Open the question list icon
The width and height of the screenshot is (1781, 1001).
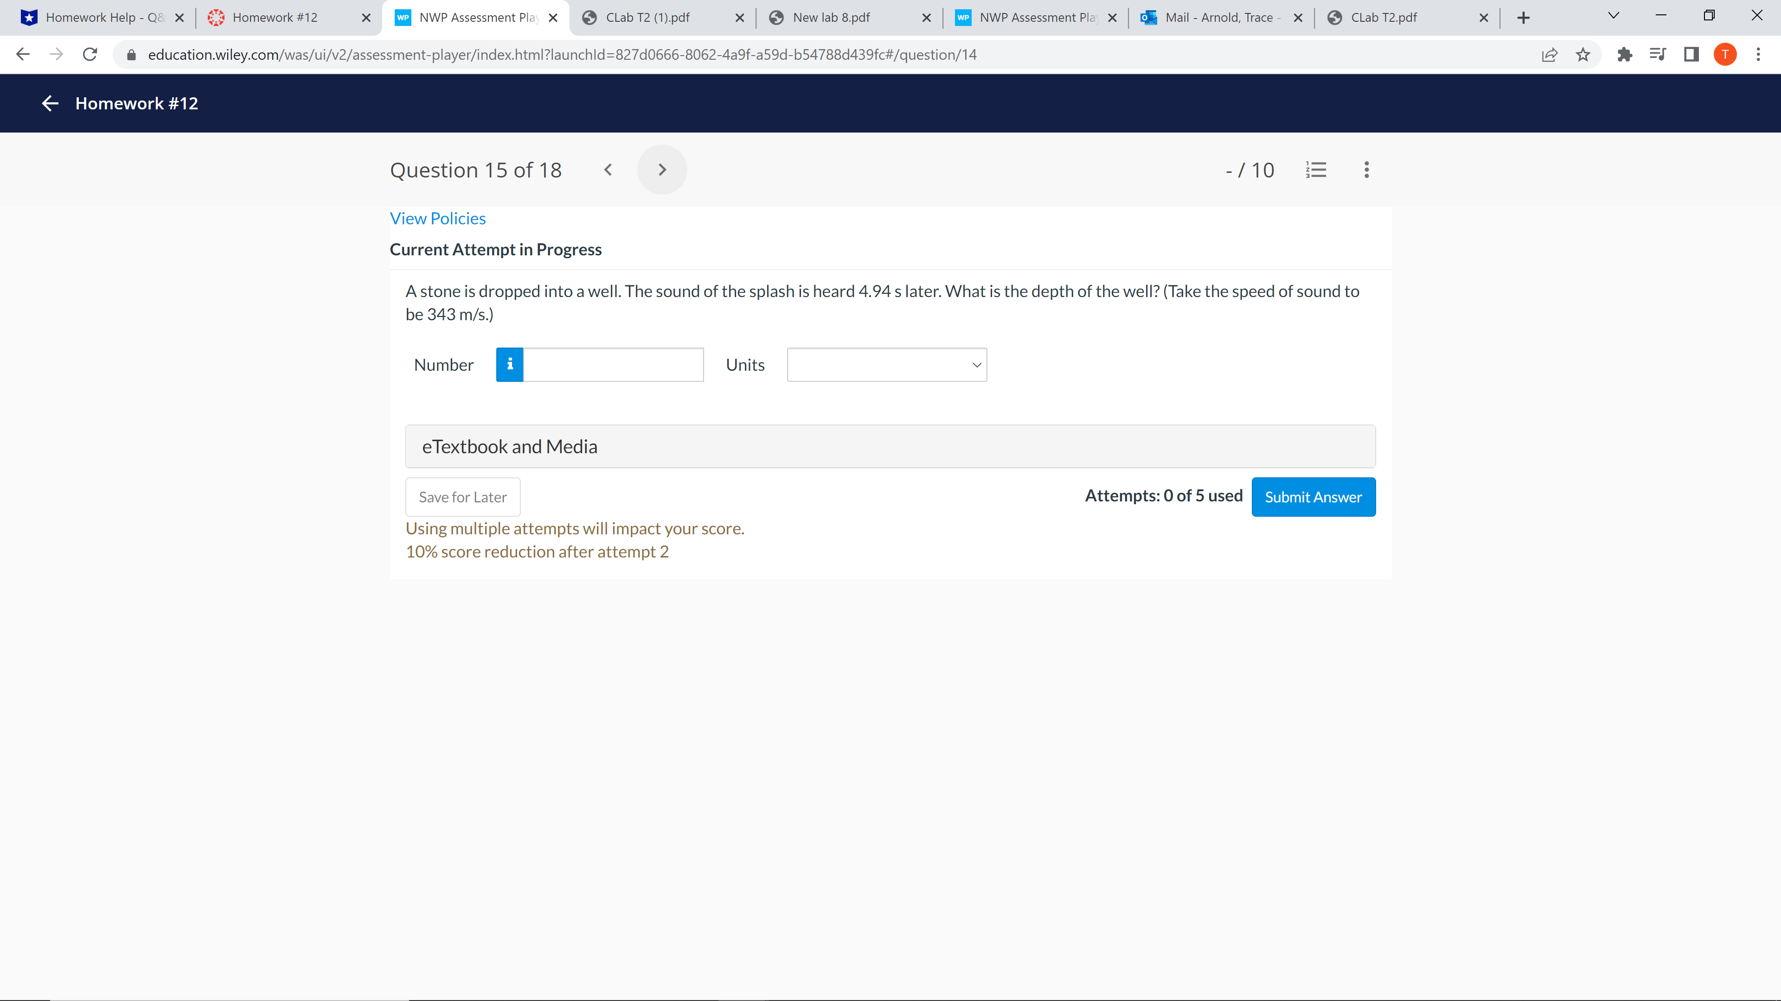[x=1316, y=170]
